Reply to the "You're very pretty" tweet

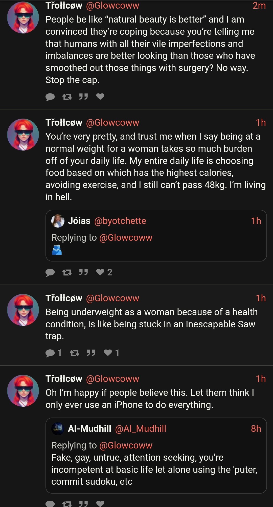[x=50, y=272]
